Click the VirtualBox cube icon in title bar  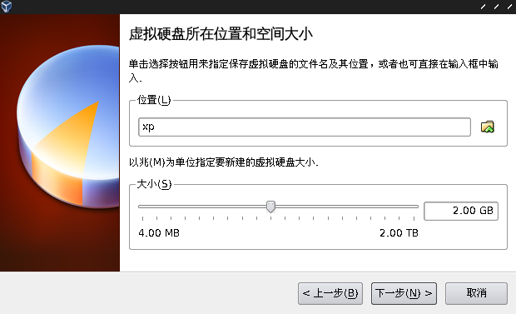[x=7, y=7]
